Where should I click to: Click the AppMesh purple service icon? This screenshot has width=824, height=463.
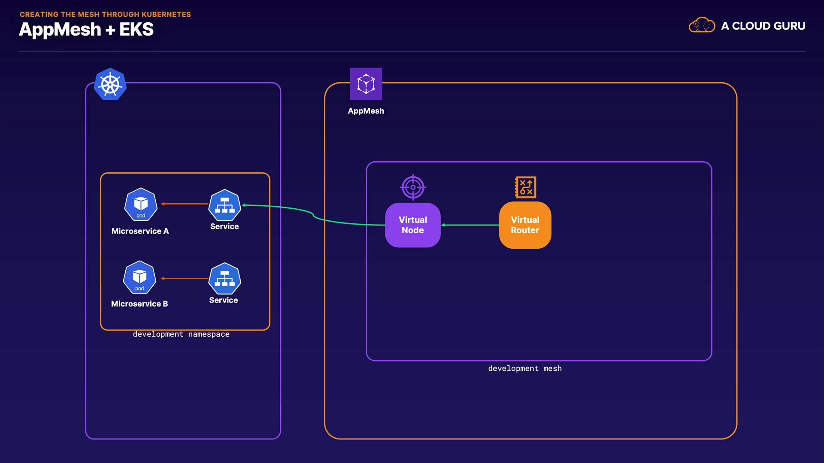[366, 84]
